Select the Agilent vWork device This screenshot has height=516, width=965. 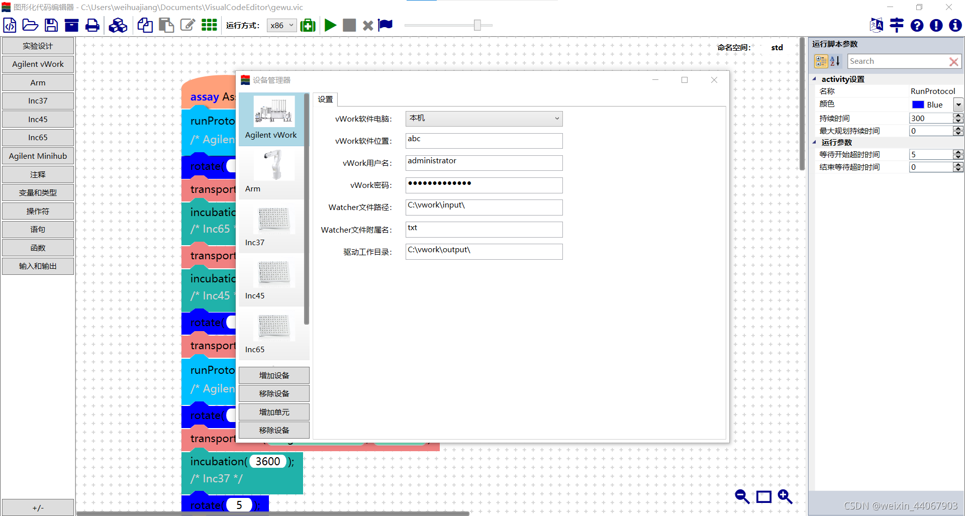coord(271,119)
